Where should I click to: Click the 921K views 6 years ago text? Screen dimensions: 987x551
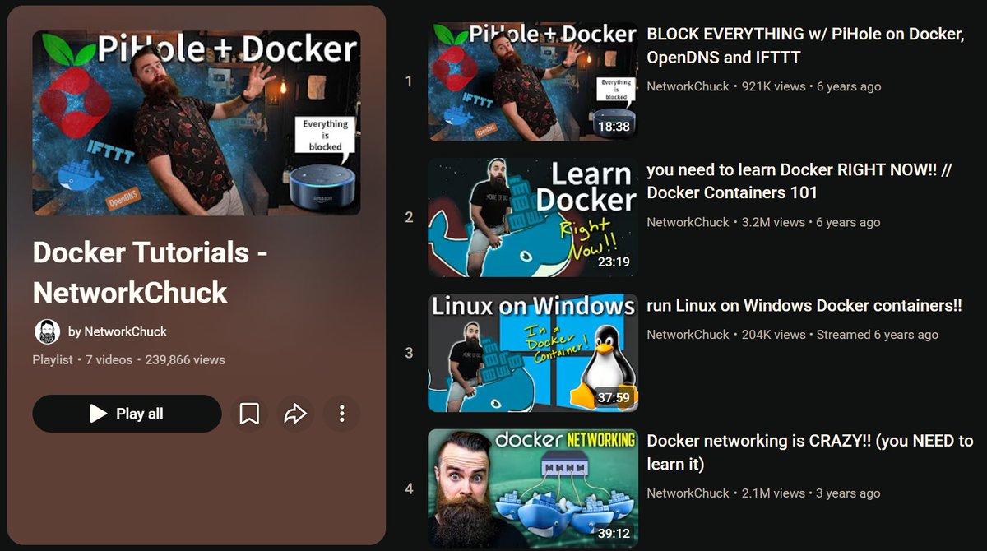[811, 86]
